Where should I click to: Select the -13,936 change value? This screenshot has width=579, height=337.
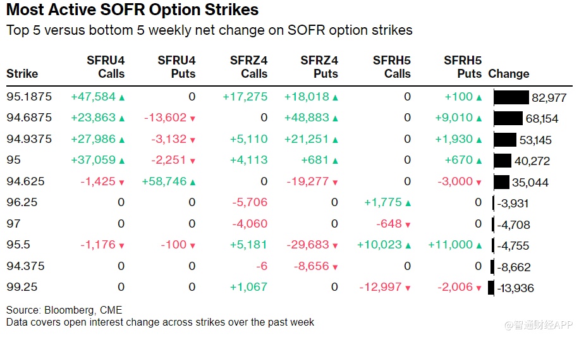click(x=515, y=288)
